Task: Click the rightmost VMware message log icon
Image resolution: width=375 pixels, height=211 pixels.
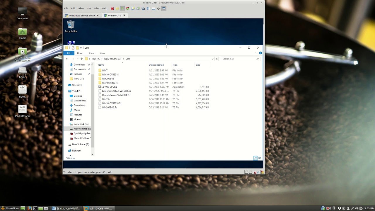Action: 262,172
